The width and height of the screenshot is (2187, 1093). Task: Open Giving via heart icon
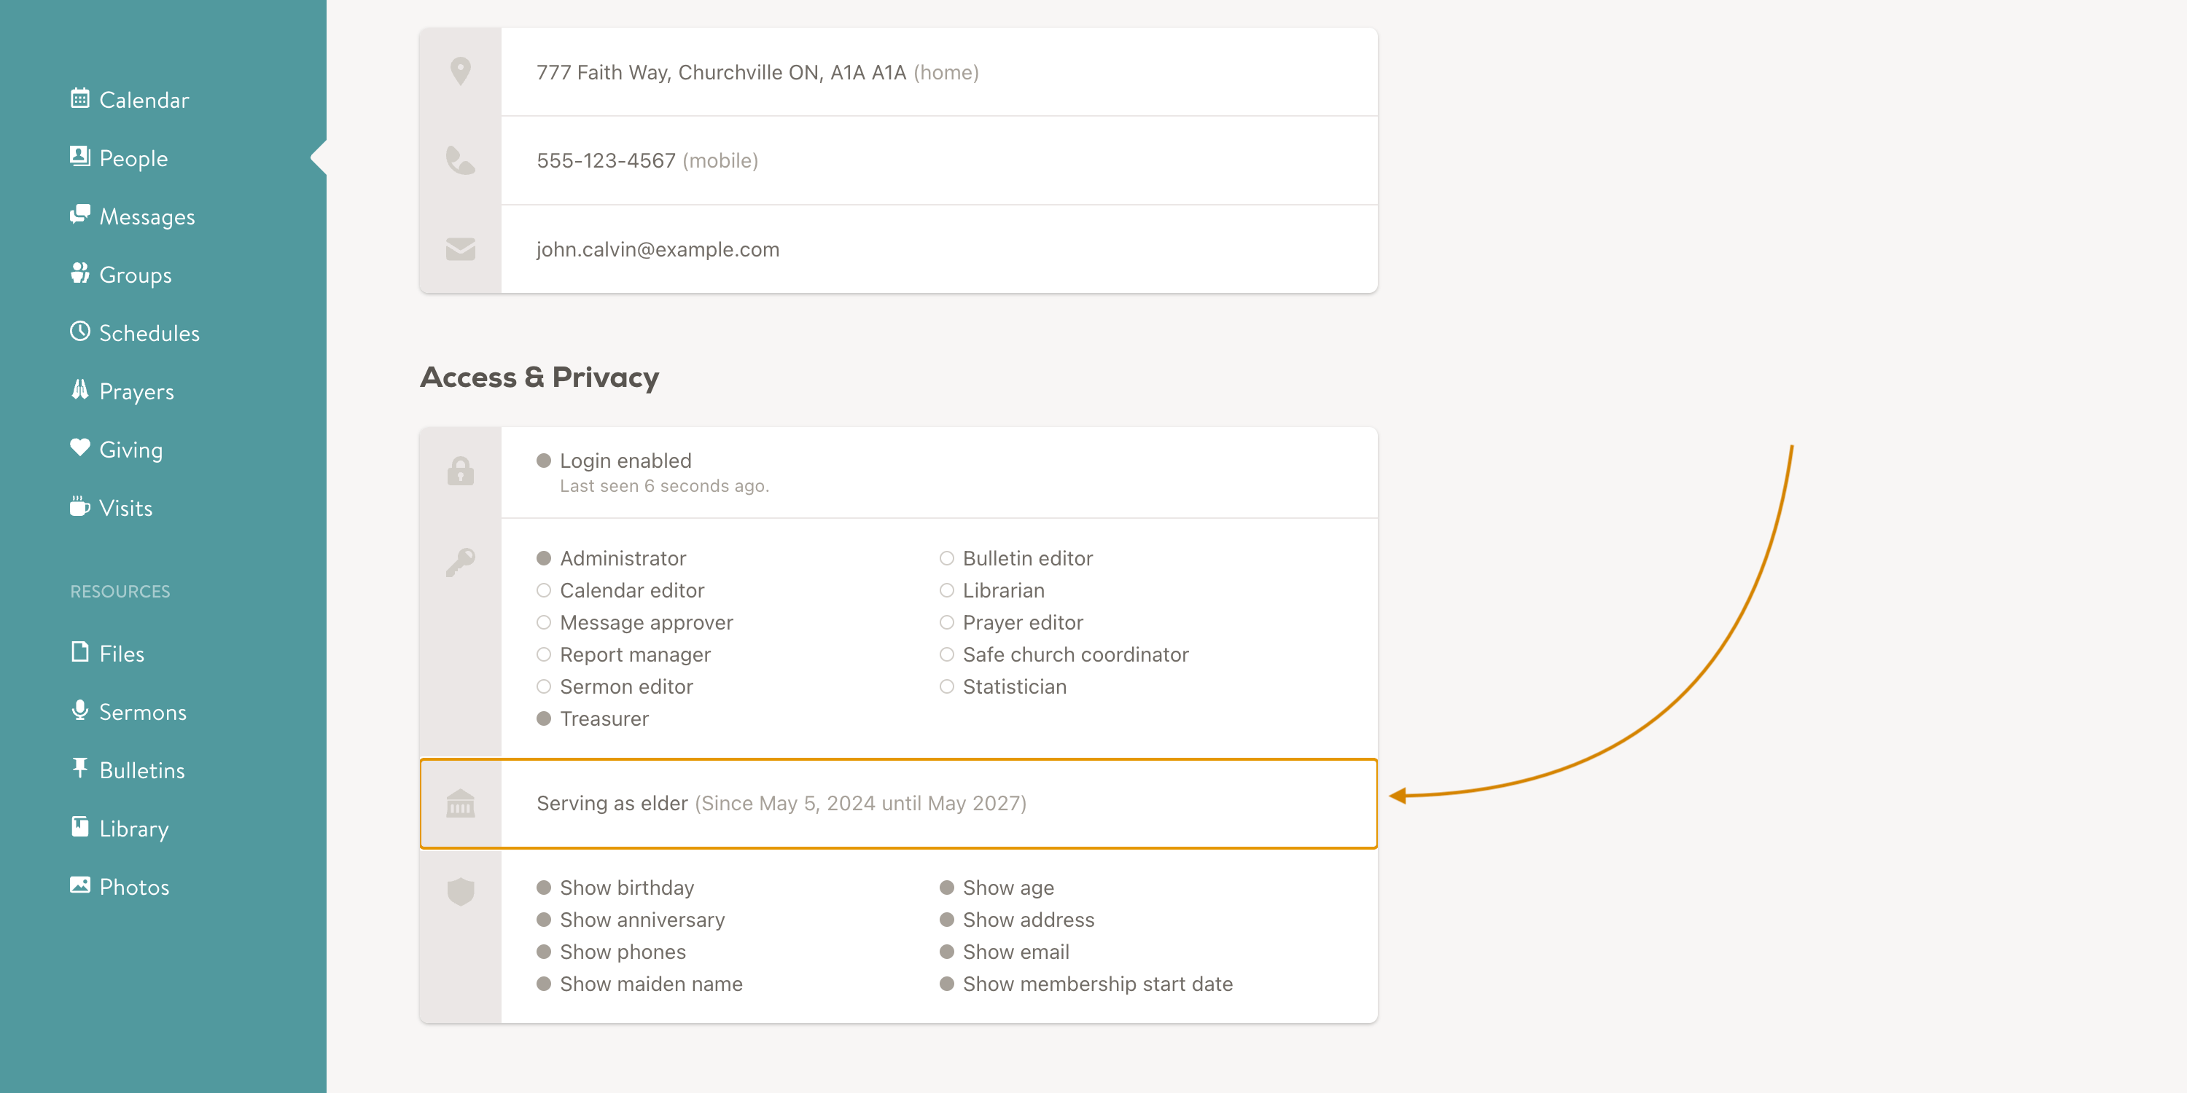point(79,448)
